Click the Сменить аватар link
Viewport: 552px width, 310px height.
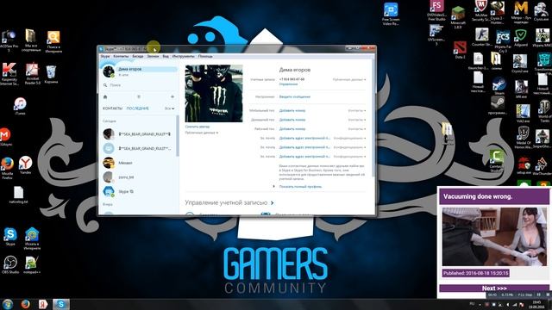point(198,127)
